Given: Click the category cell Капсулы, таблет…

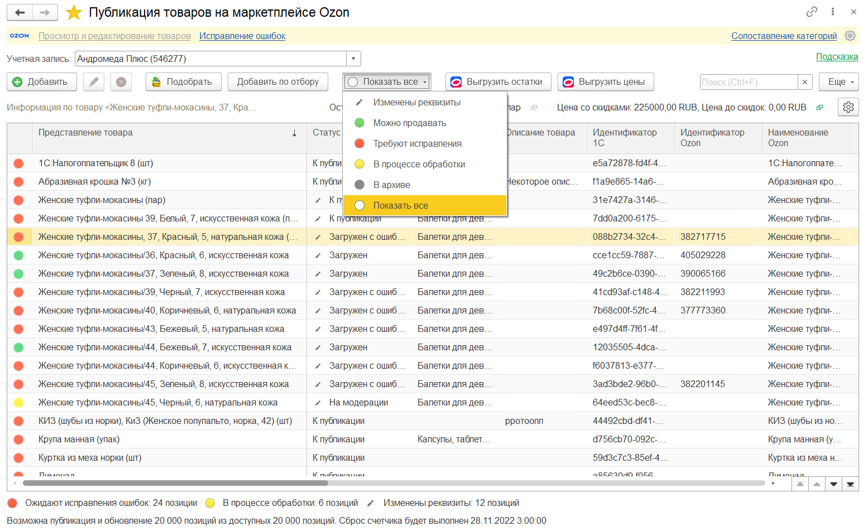Looking at the screenshot, I should [454, 440].
